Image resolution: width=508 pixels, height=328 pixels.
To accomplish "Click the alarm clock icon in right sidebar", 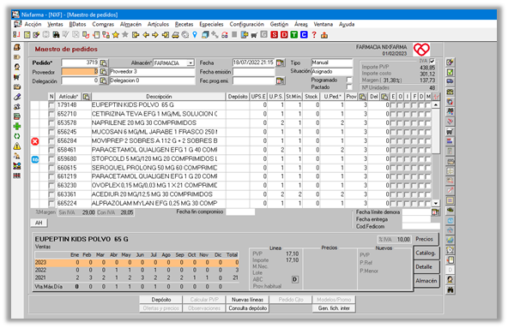I will pyautogui.click(x=450, y=250).
